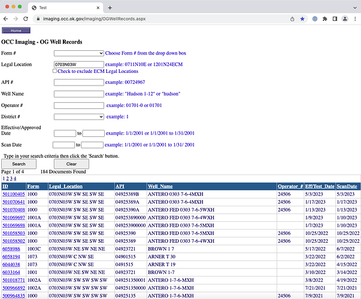This screenshot has width=361, height=299.
Task: Click the Search button
Action: point(19,164)
